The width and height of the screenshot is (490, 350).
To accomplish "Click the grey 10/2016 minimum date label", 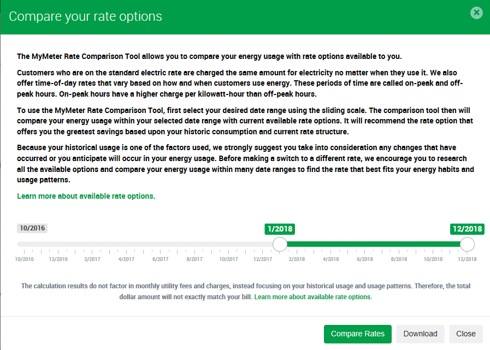I will [32, 228].
